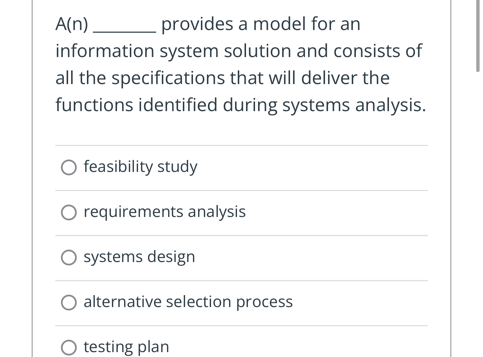Click the phrase "all the specifications"
The image size is (483, 357).
(x=134, y=78)
